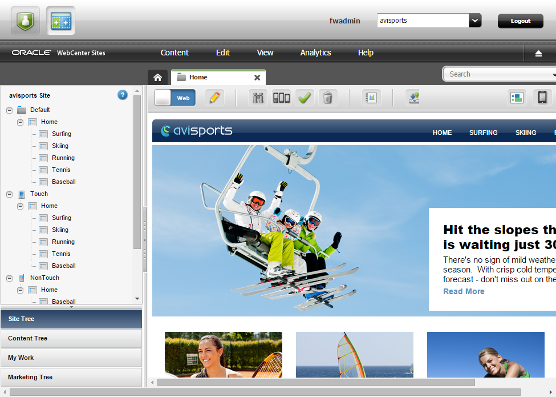Click SURFING in the avisports navigation

coord(484,133)
